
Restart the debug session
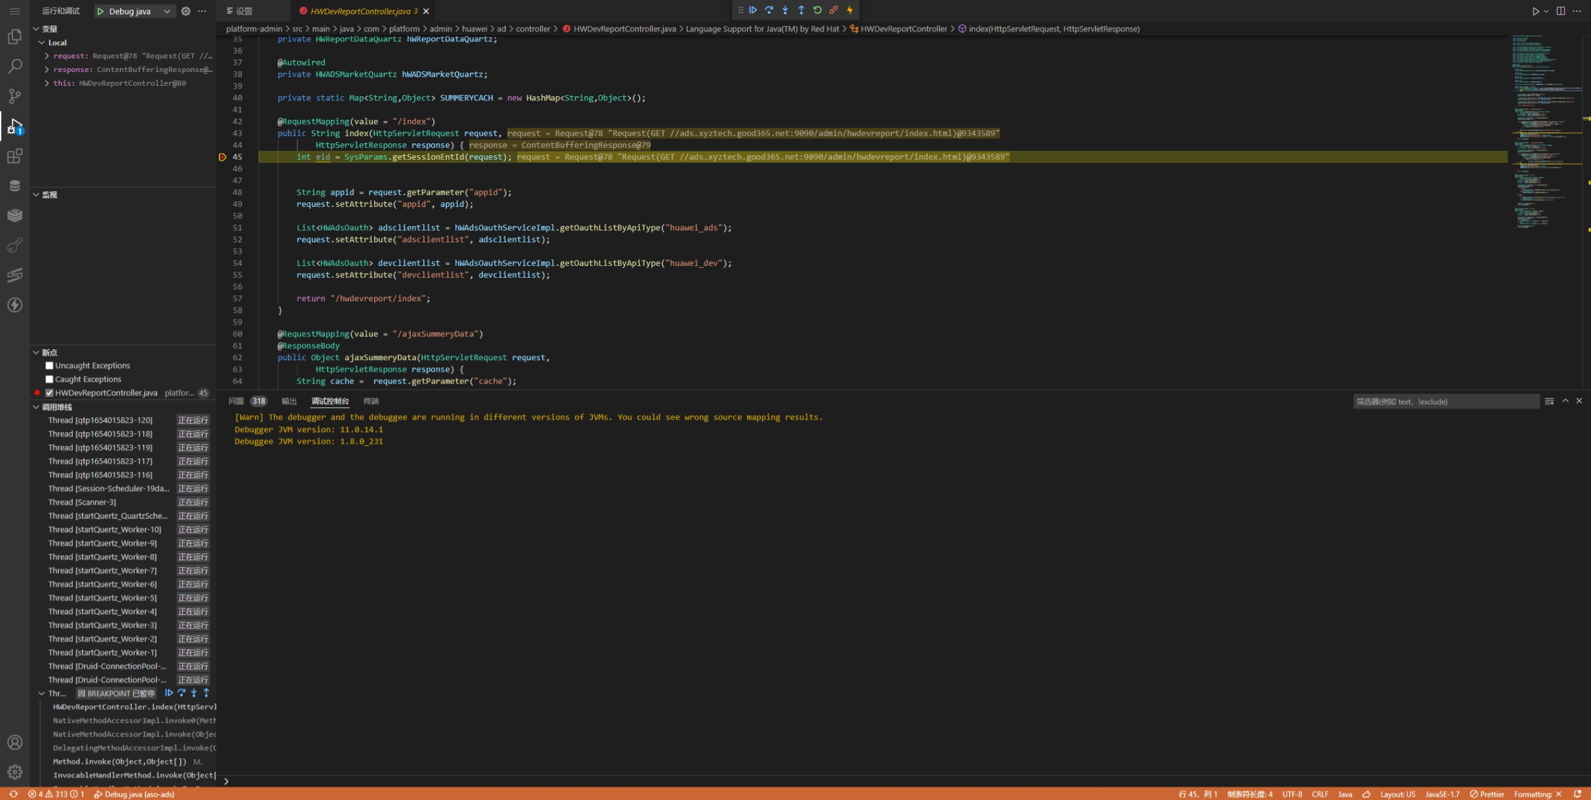click(x=817, y=10)
